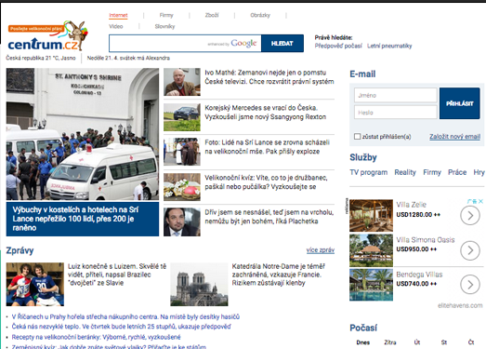Open Práce service link
The width and height of the screenshot is (486, 349).
[x=457, y=172]
